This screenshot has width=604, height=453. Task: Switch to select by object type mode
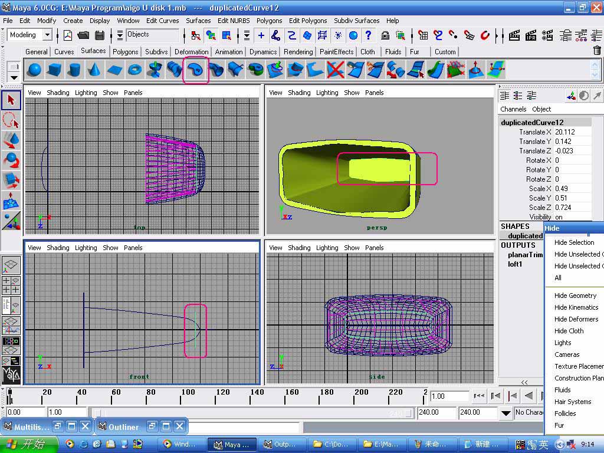tap(211, 36)
